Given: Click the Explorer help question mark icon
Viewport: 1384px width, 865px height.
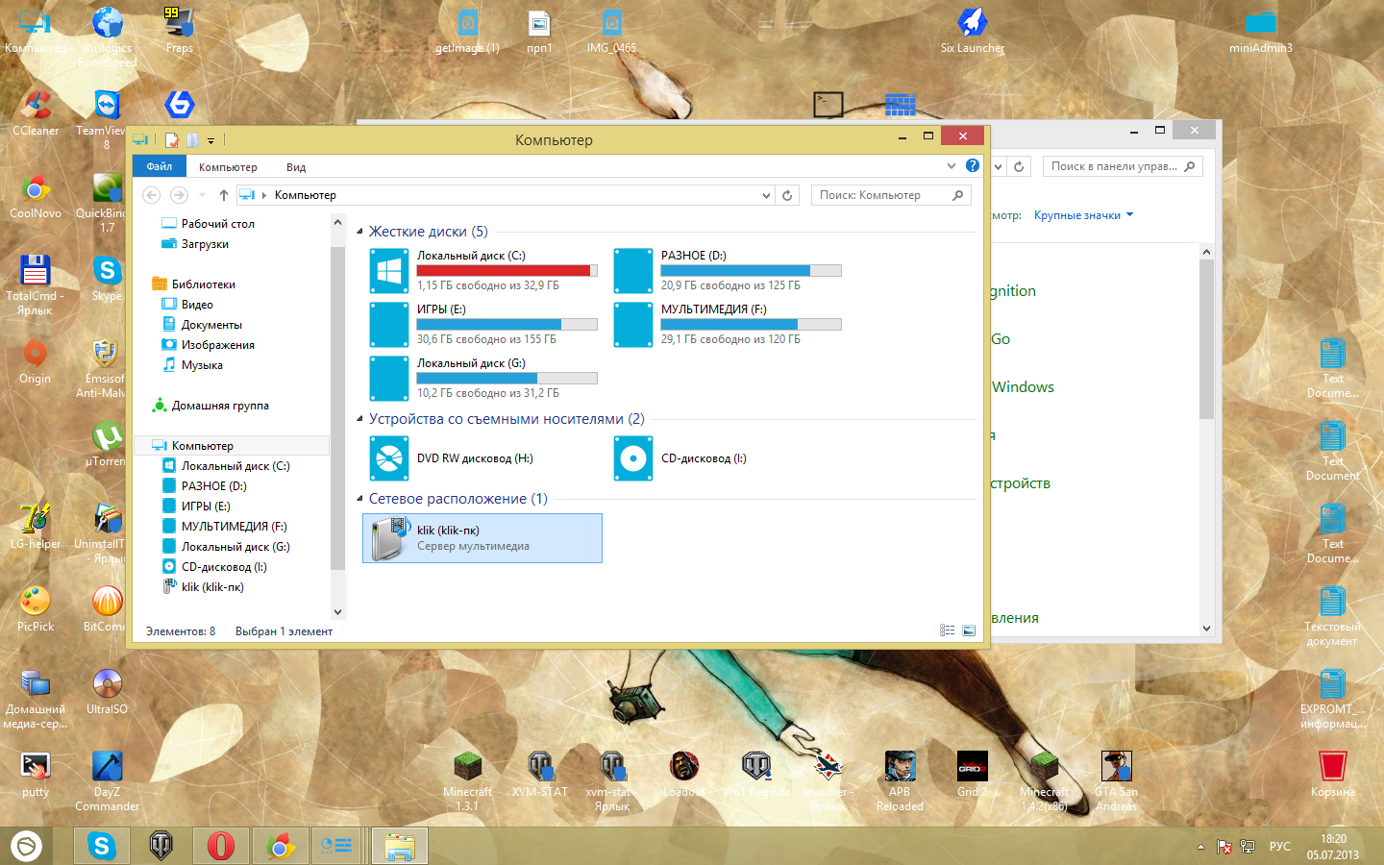Looking at the screenshot, I should click(973, 165).
